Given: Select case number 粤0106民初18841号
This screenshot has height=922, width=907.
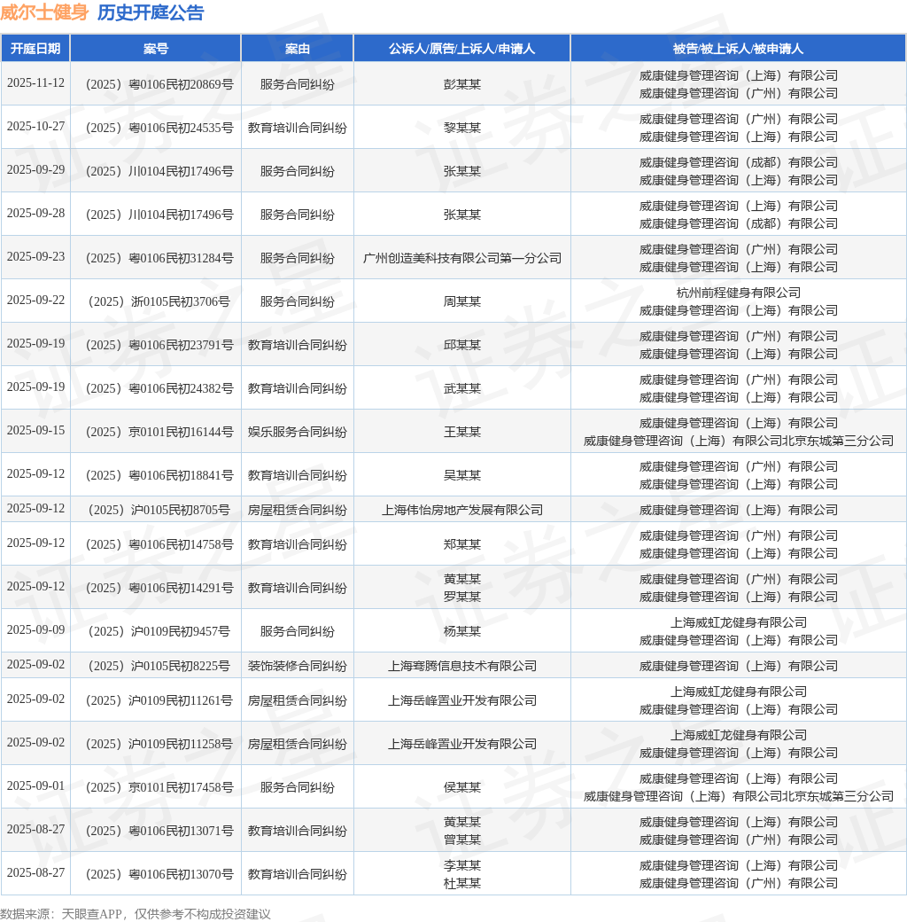Looking at the screenshot, I should click(159, 475).
